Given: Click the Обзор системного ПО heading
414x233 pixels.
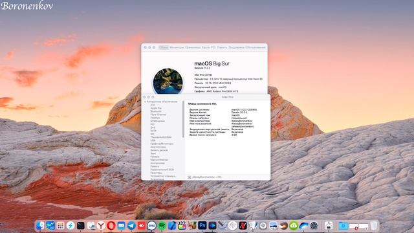Looking at the screenshot, I should click(x=202, y=104).
